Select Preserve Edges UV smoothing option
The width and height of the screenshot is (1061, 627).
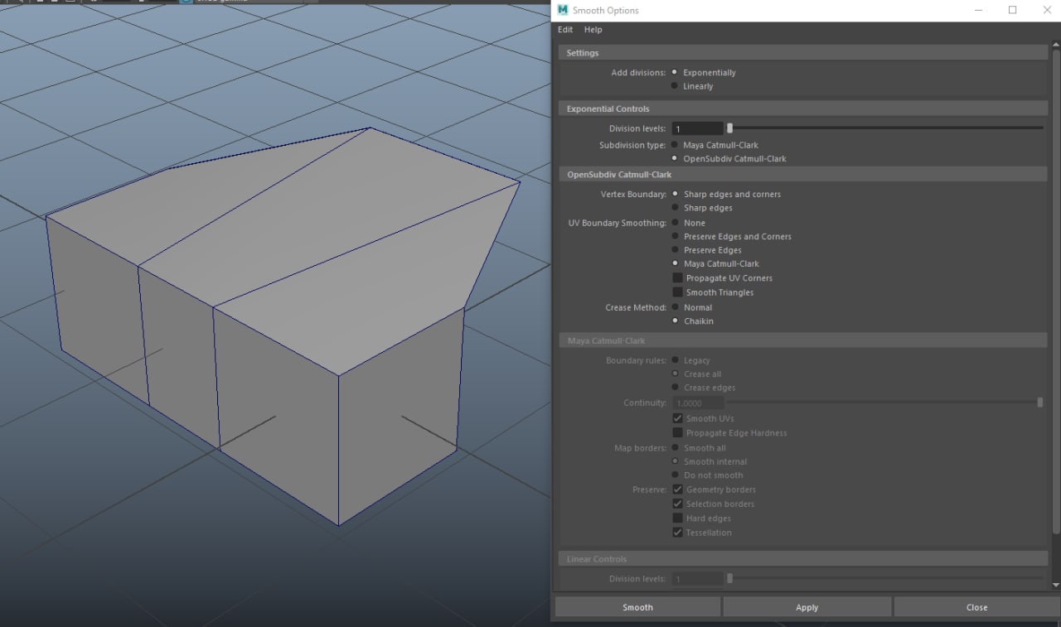tap(675, 250)
